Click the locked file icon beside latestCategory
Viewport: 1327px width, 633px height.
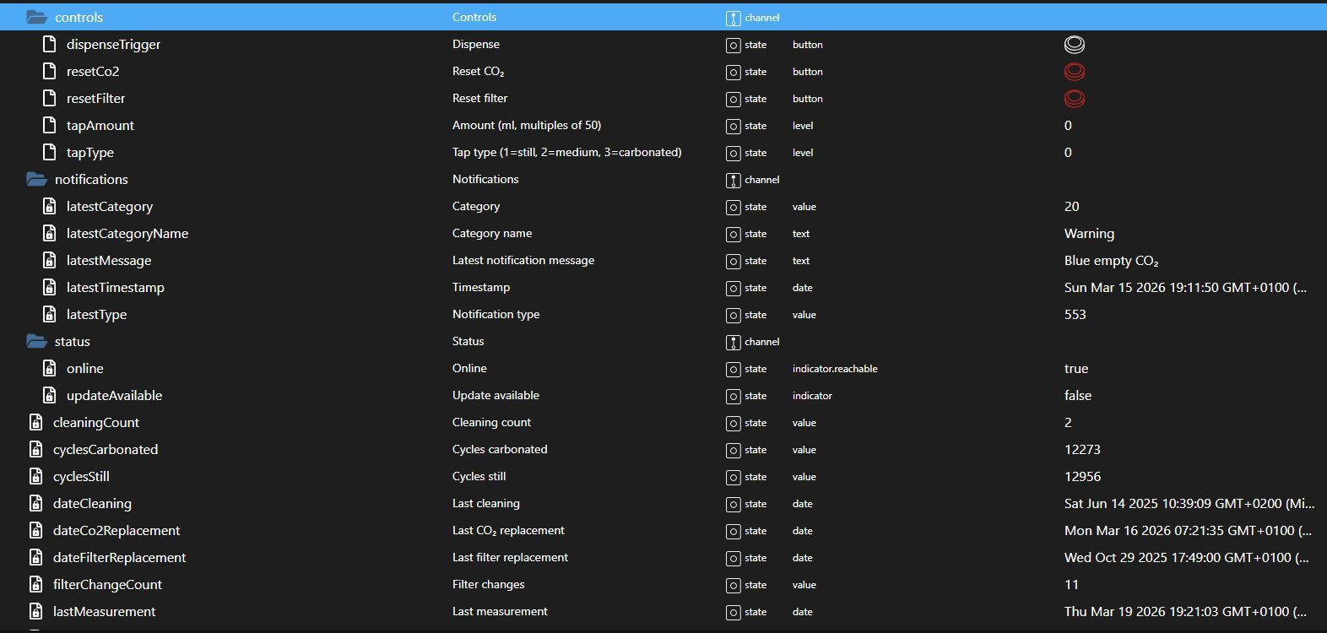pyautogui.click(x=50, y=207)
